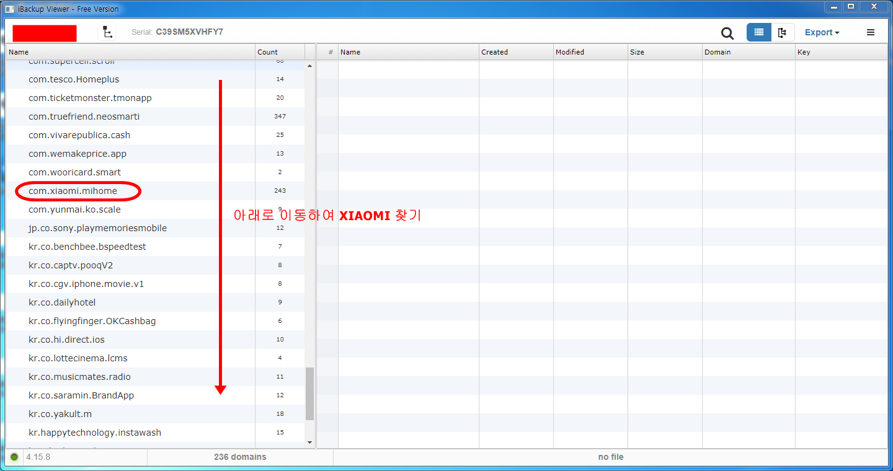Select com.wemakeprice.app domain
893x471 pixels.
(155, 154)
